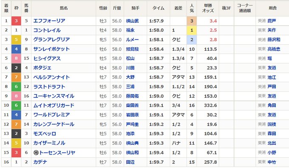Screen dimensions: 289x168
Task: Click the 地 mark beside トーセンスーリヤ
Action: [36, 153]
